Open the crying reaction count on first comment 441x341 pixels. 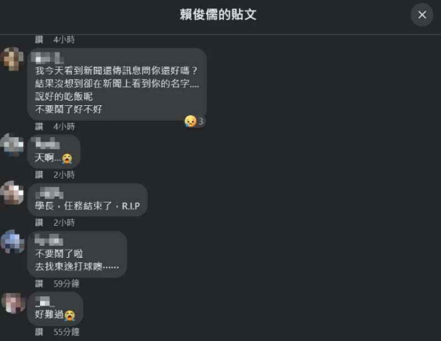click(194, 121)
